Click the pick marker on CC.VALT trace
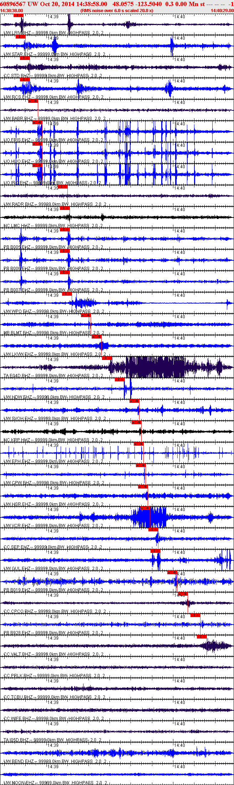Viewport: 234px width, 785px height. (x=202, y=637)
